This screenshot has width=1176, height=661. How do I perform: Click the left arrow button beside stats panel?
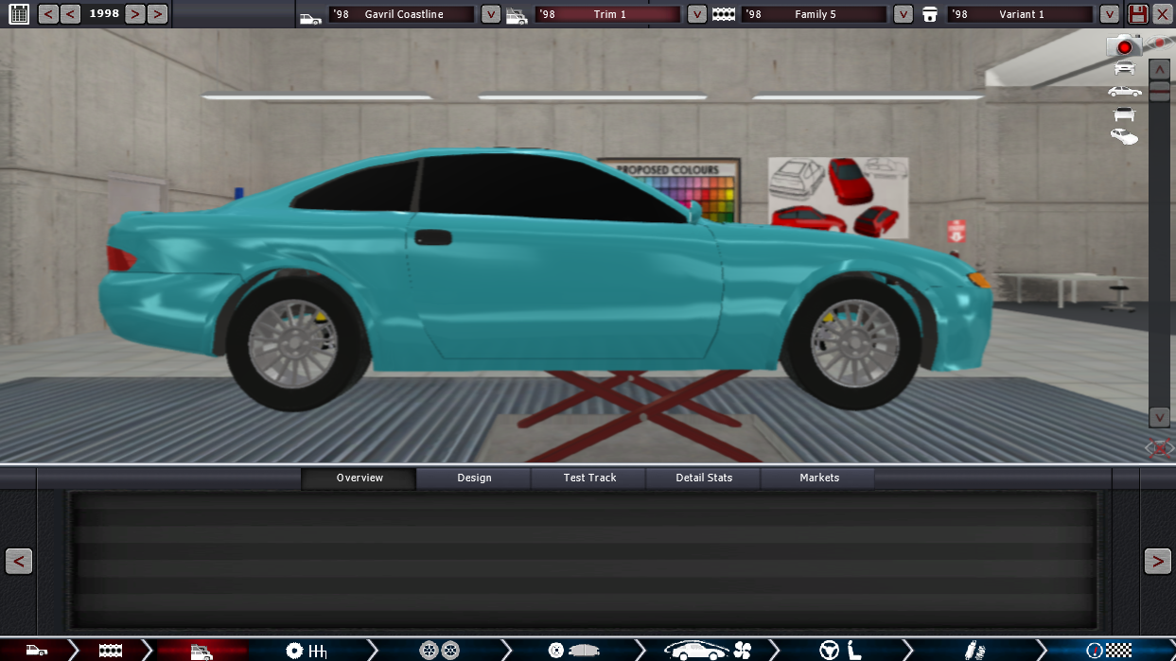point(19,561)
